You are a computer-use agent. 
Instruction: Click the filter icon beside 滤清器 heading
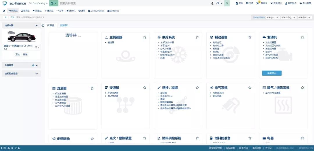tap(54, 88)
